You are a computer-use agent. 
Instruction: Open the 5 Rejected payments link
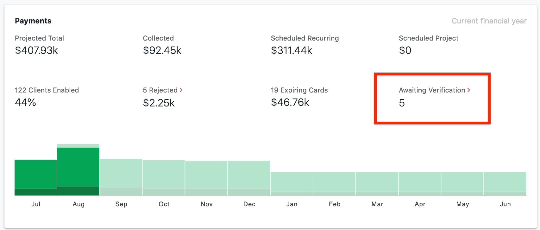[x=160, y=90]
